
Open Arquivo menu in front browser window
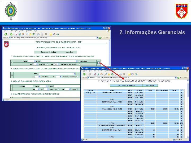[x=85, y=71]
